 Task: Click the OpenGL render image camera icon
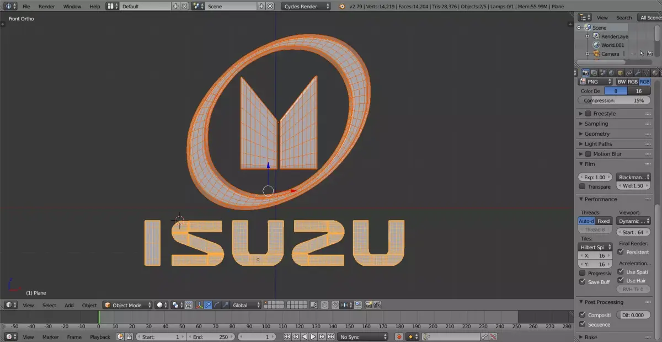(x=369, y=305)
